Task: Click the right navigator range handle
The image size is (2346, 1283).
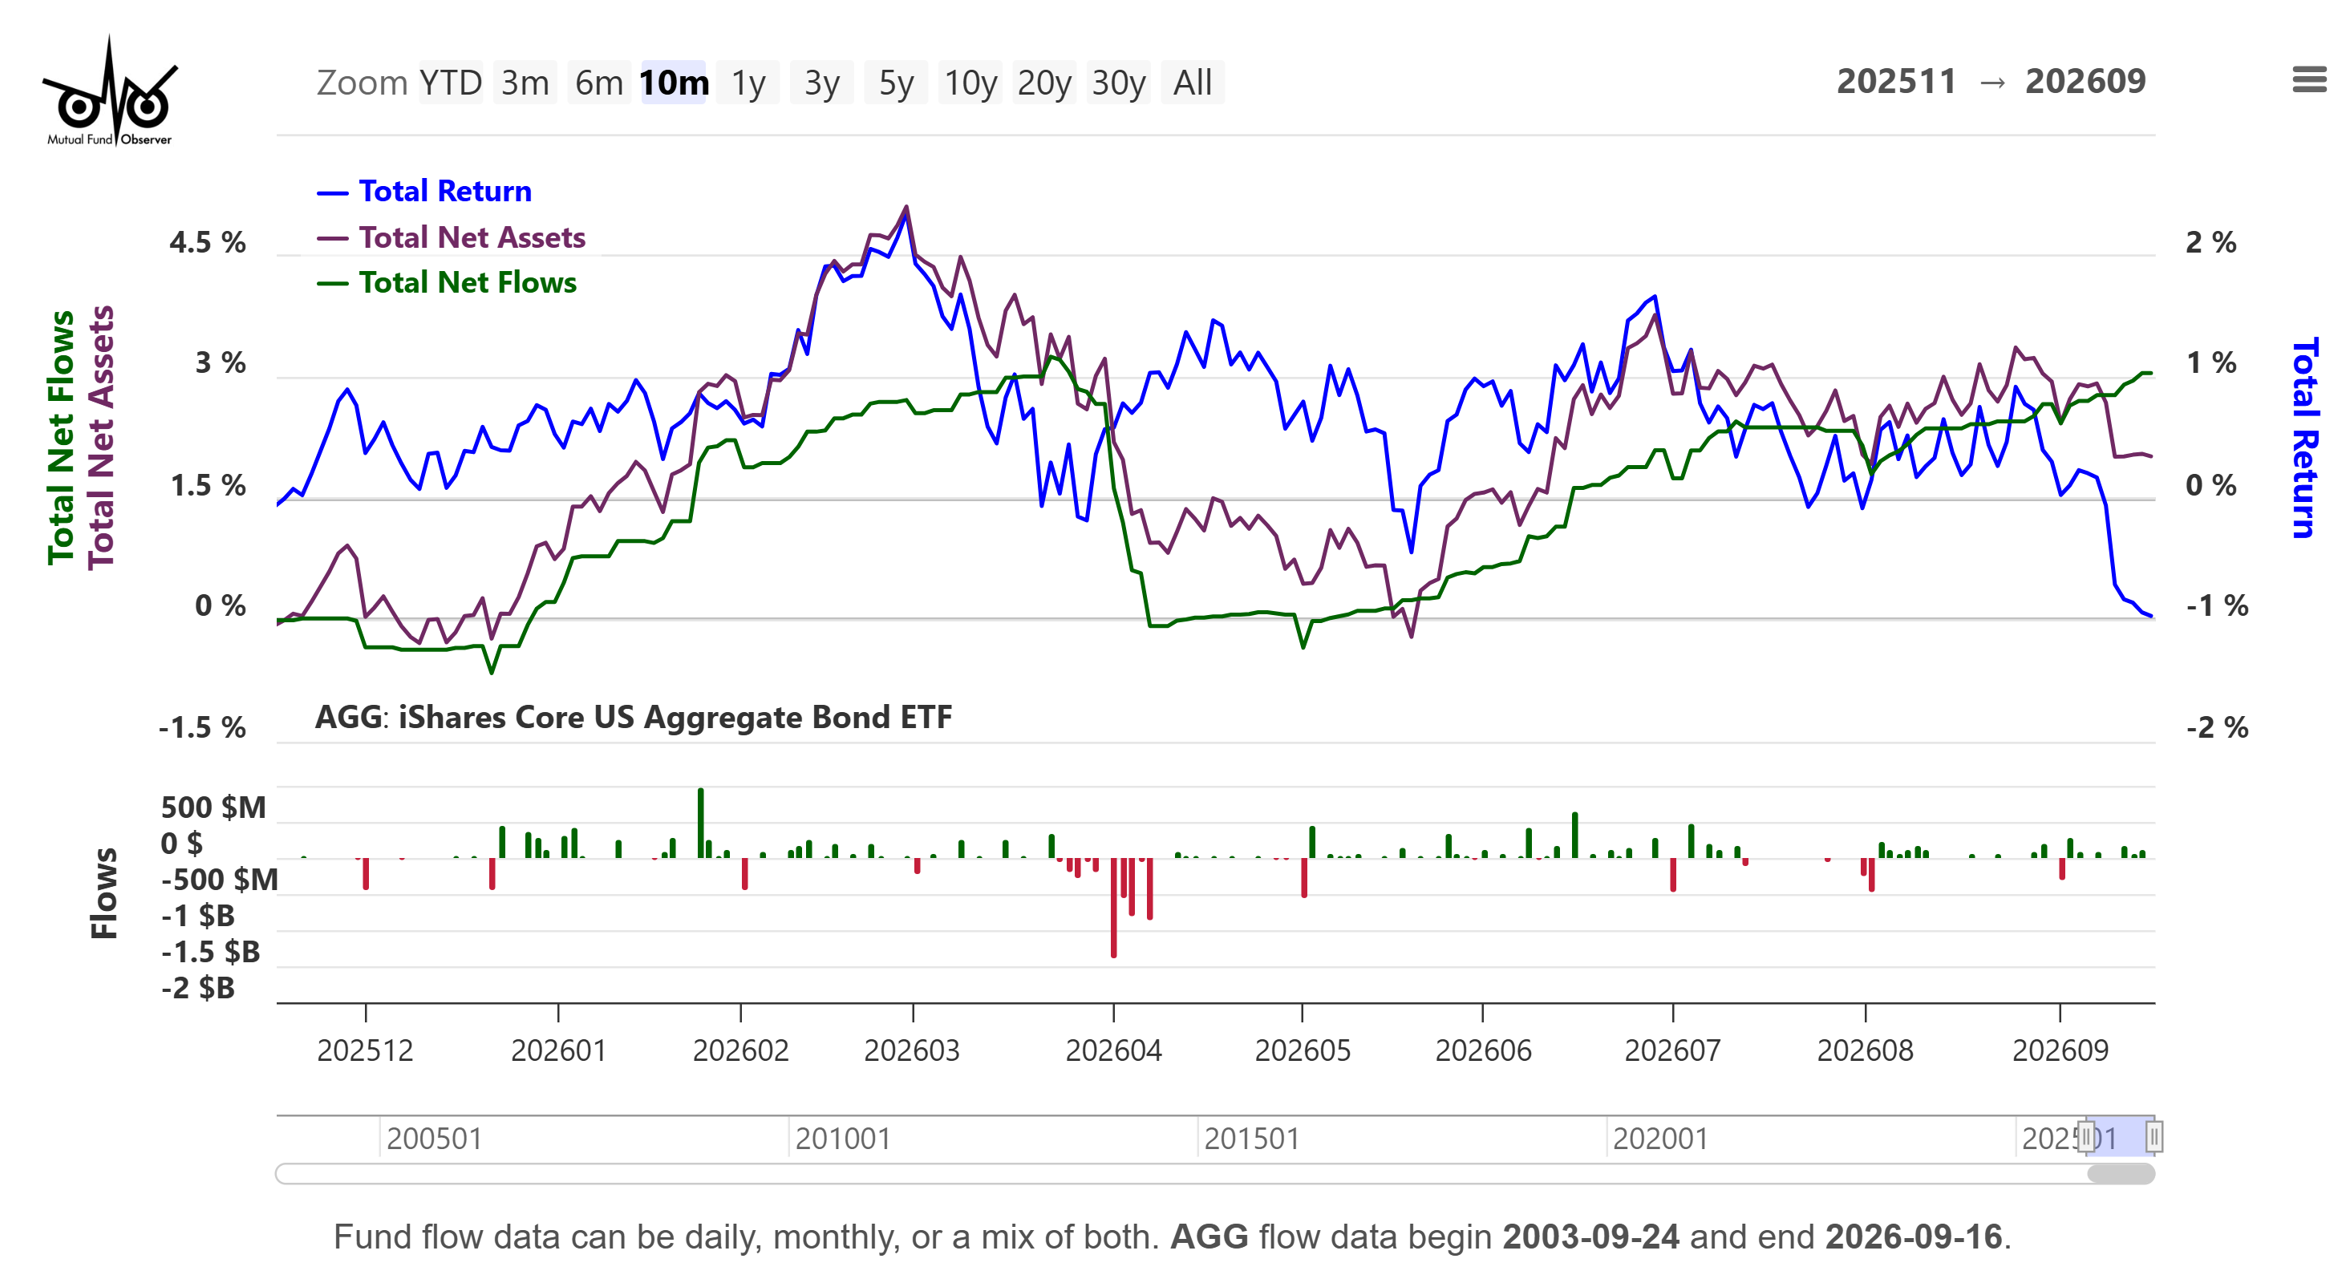Action: pos(2154,1136)
